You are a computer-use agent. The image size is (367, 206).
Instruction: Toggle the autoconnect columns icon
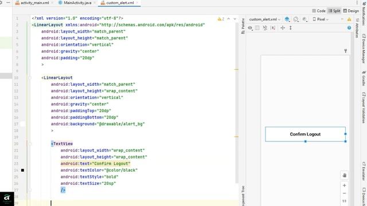click(x=257, y=28)
